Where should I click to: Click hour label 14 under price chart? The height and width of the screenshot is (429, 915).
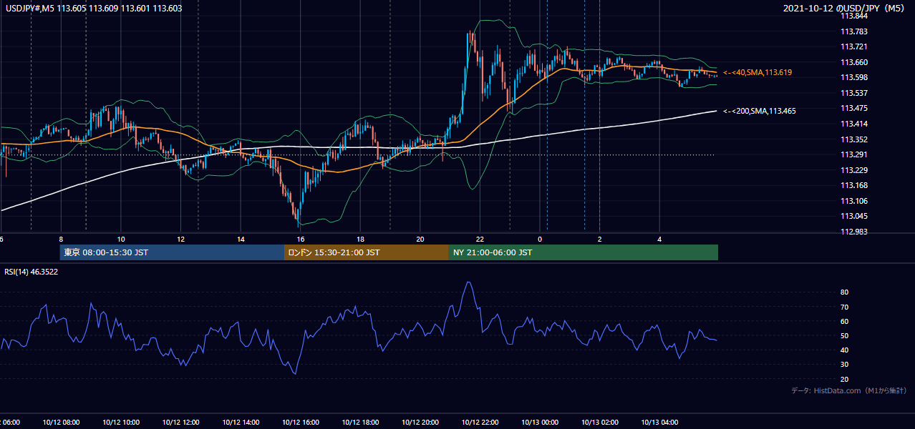click(x=241, y=240)
